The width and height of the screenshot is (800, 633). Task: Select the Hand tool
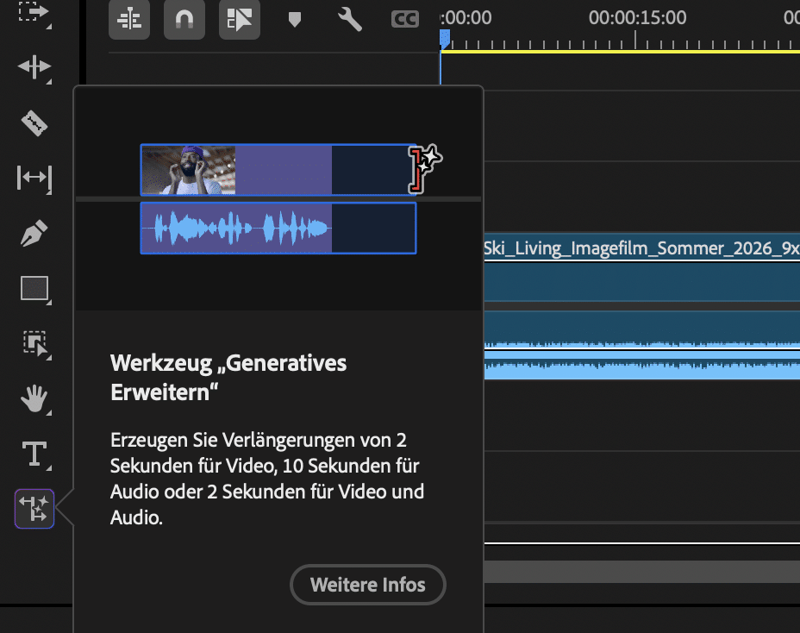(34, 398)
